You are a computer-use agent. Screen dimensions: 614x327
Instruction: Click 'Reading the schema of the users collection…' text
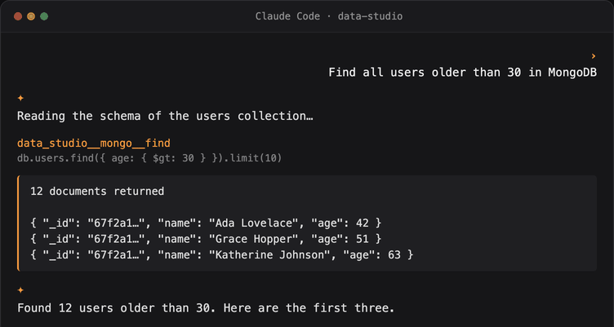165,116
